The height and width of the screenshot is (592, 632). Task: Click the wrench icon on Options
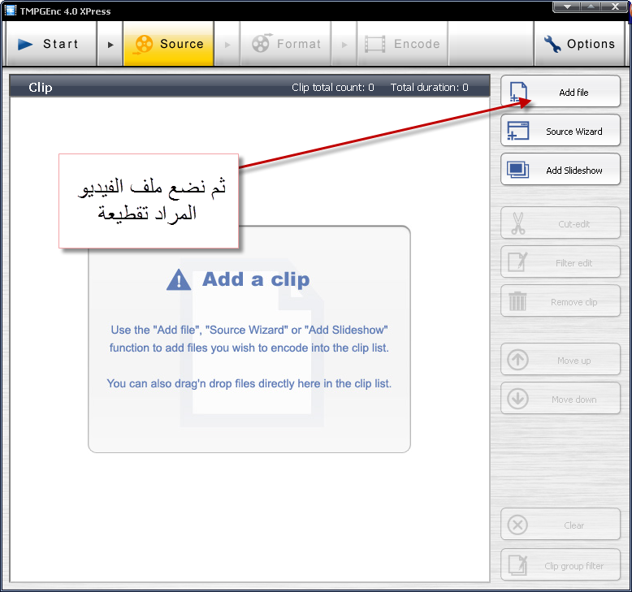tap(552, 44)
